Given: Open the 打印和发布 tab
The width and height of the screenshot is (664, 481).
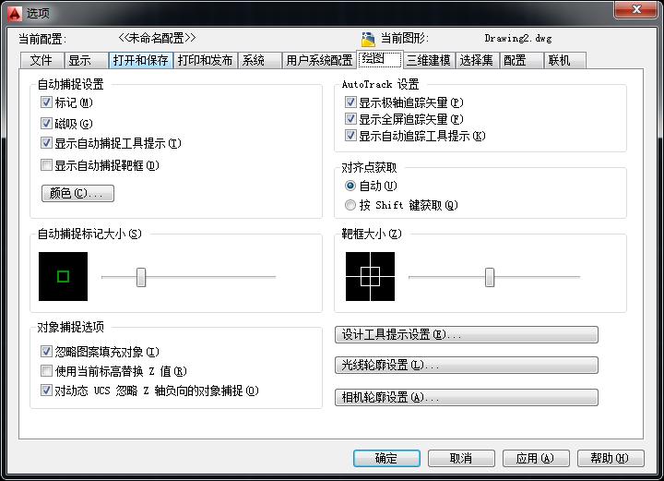Looking at the screenshot, I should click(206, 60).
